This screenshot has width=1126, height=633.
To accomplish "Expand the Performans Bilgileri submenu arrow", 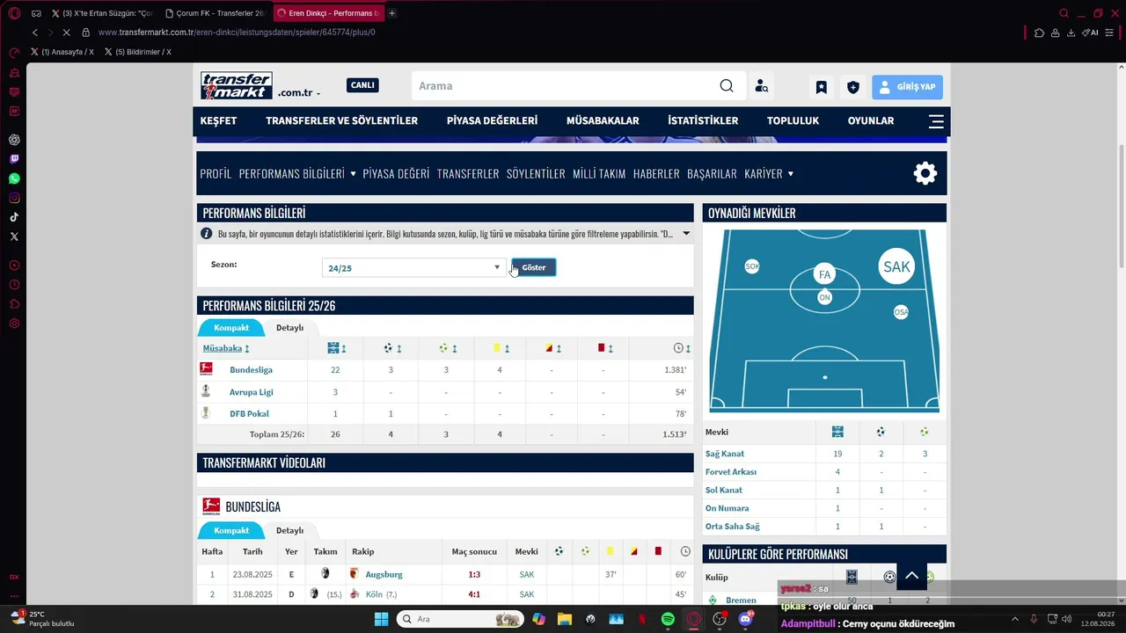I will coord(353,174).
